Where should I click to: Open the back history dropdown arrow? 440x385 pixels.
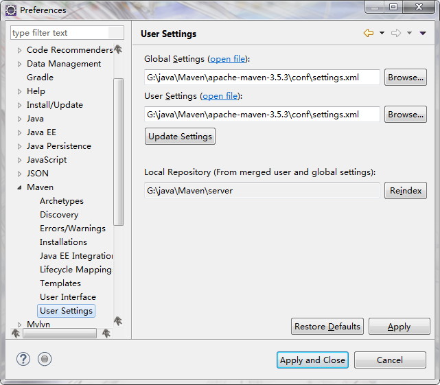tap(382, 33)
